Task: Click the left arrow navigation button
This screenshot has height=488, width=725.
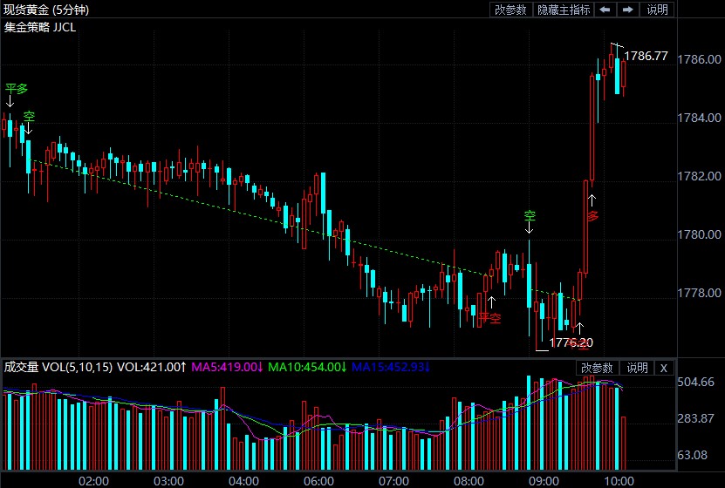Action: 604,10
